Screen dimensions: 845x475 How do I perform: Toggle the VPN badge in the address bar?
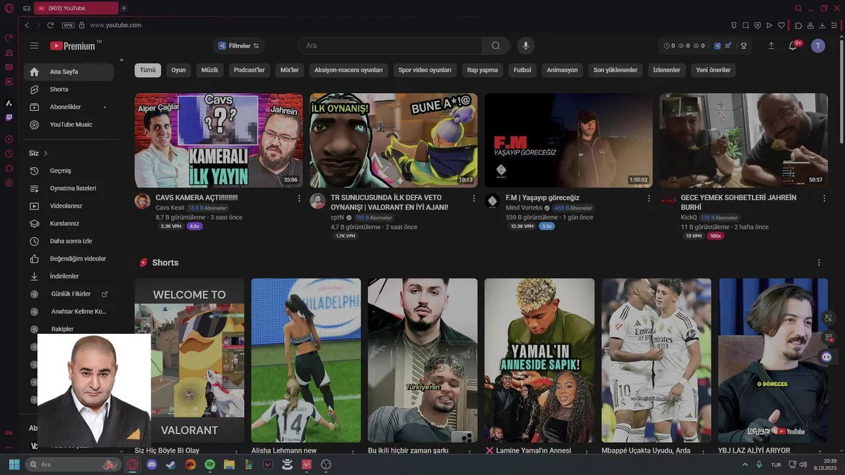(x=68, y=25)
